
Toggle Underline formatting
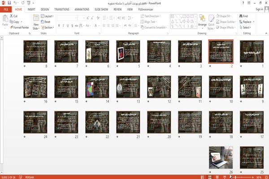tap(68, 26)
